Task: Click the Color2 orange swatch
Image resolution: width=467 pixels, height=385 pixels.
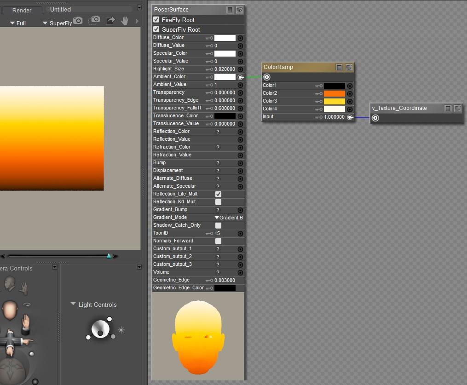Action: click(x=334, y=93)
